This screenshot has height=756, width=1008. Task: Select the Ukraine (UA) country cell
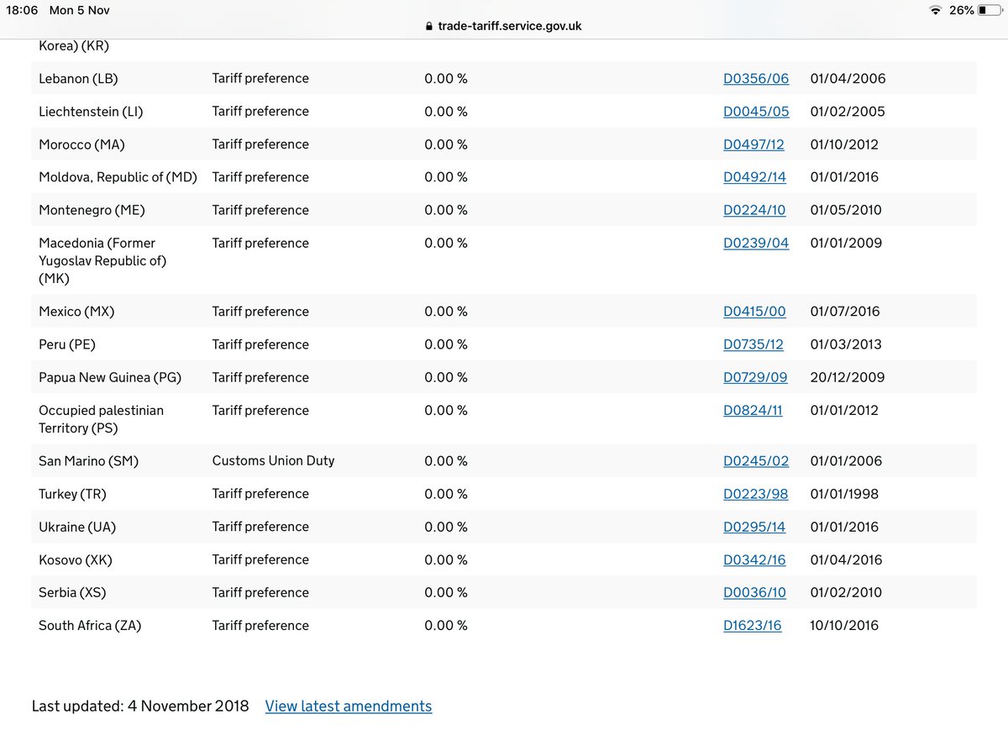pyautogui.click(x=77, y=526)
